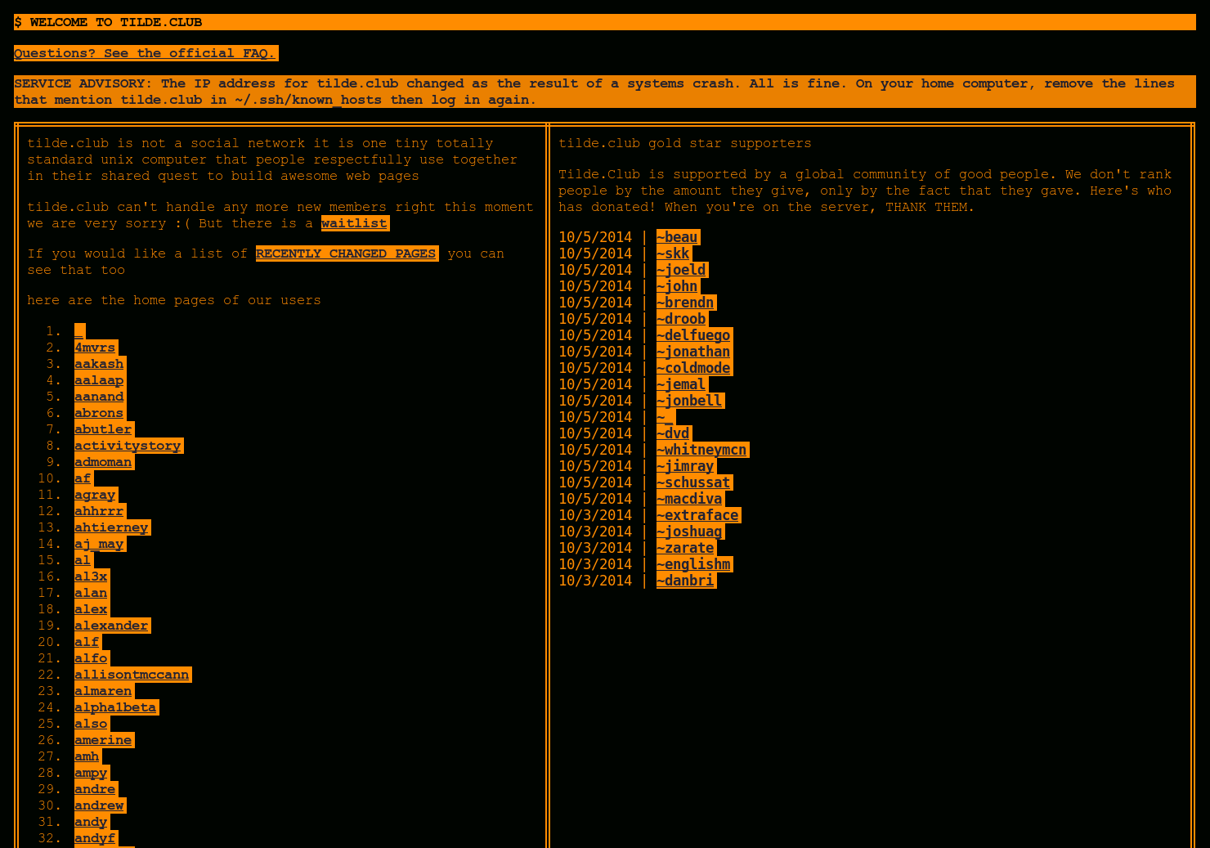Go to ~brendn's page
This screenshot has height=848, width=1210.
(685, 303)
